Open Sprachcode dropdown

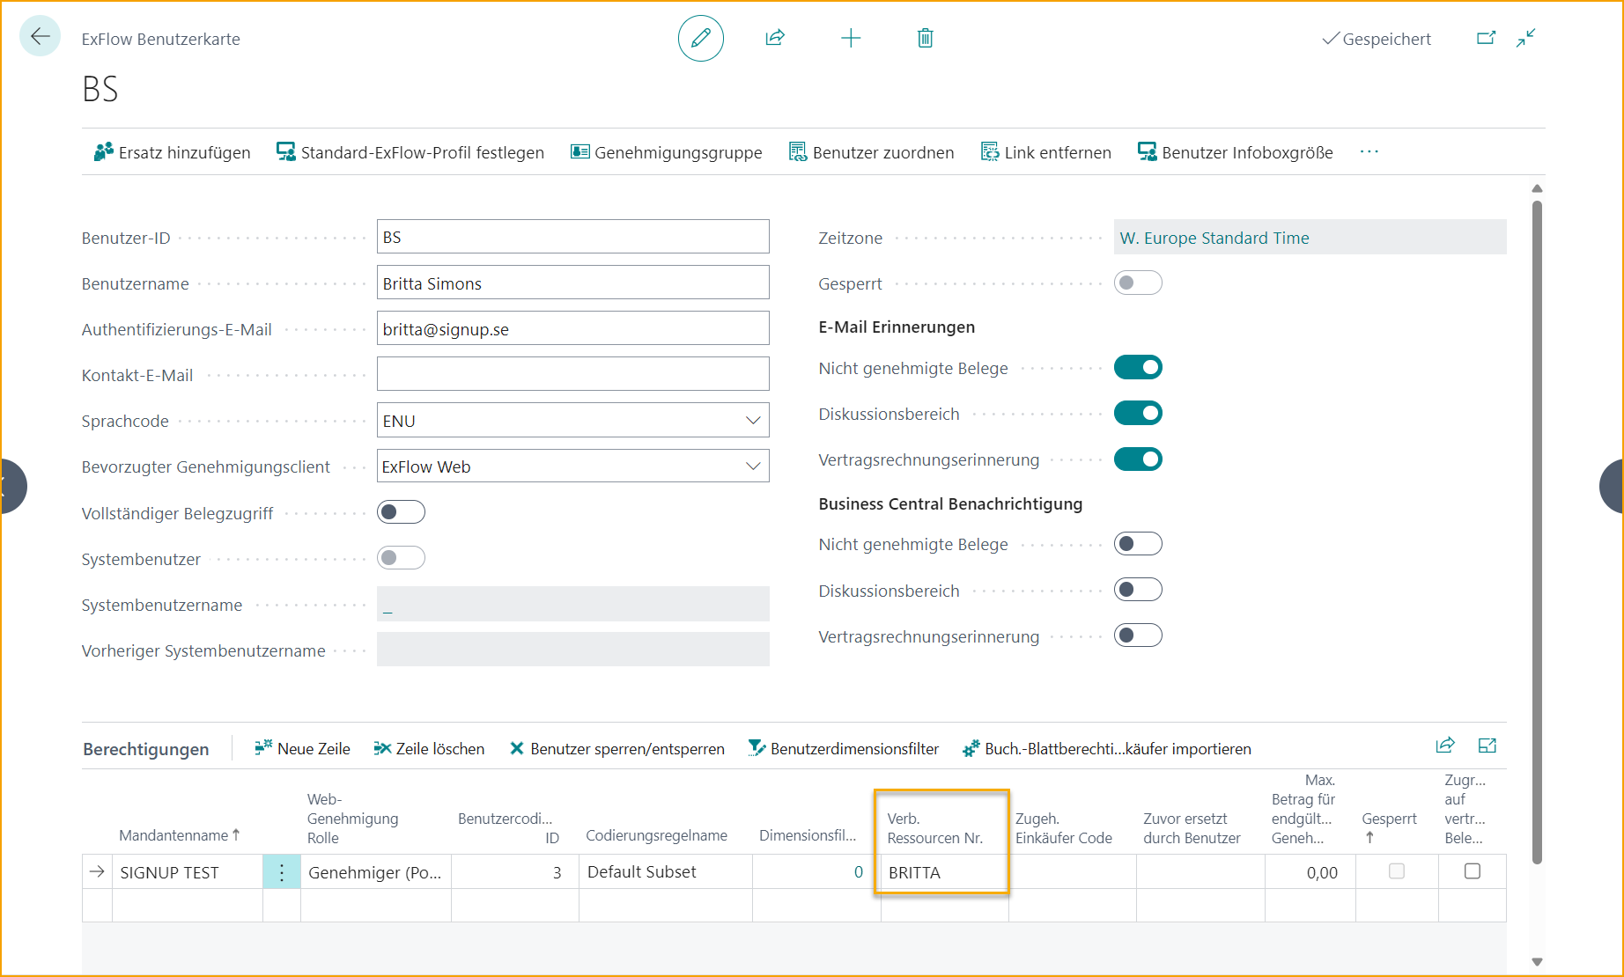pos(753,421)
